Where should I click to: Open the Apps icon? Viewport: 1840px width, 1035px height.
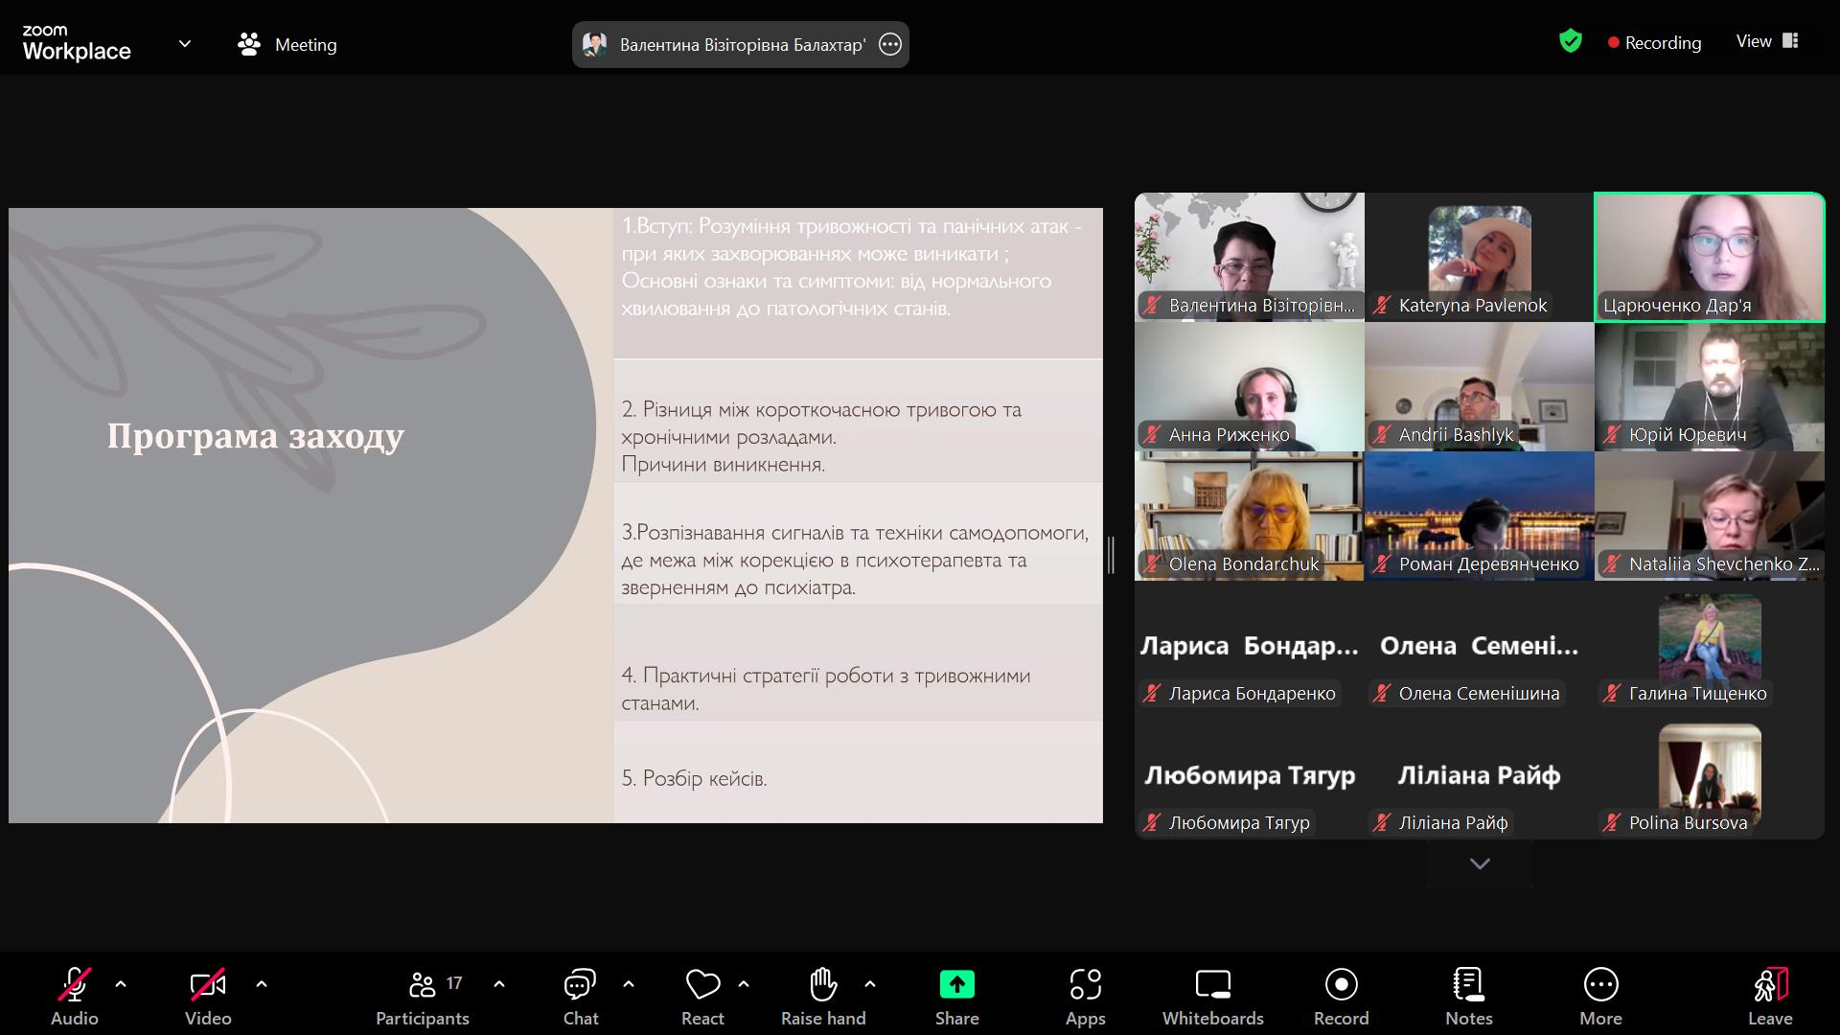[x=1085, y=984]
